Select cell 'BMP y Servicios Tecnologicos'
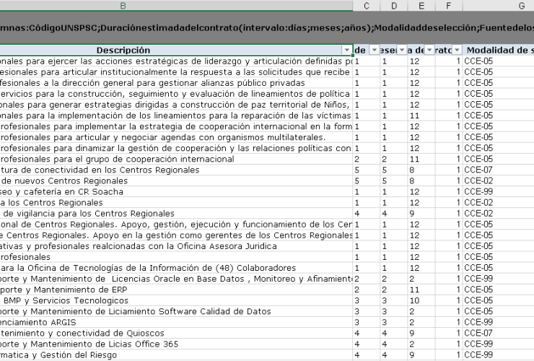Viewport: 534px width, 361px height. [176, 300]
